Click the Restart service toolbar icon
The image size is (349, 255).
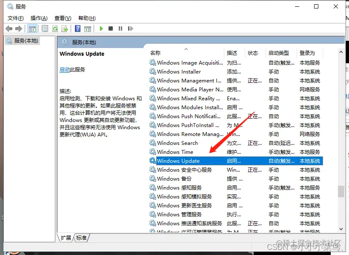click(x=130, y=28)
